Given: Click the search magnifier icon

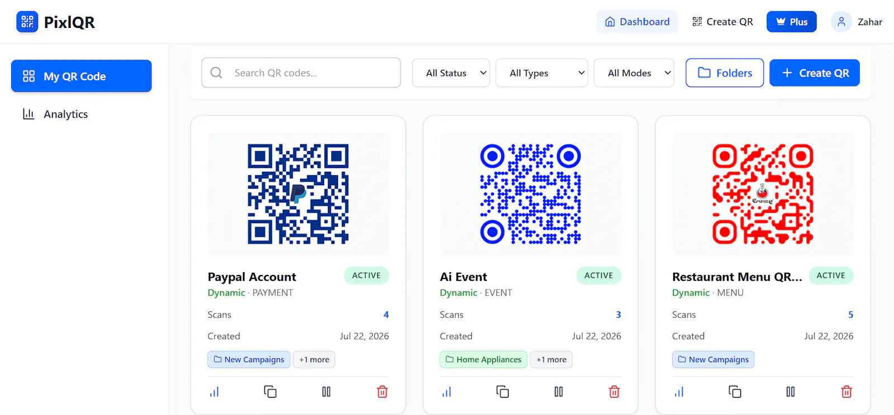Looking at the screenshot, I should (216, 73).
